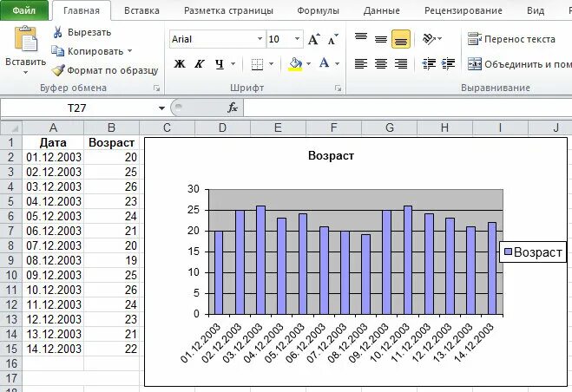This screenshot has width=572, height=392.
Task: Click Merge and Center (Объединить) button
Action: click(519, 64)
